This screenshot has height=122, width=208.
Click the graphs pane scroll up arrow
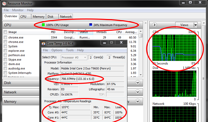[x=204, y=23]
